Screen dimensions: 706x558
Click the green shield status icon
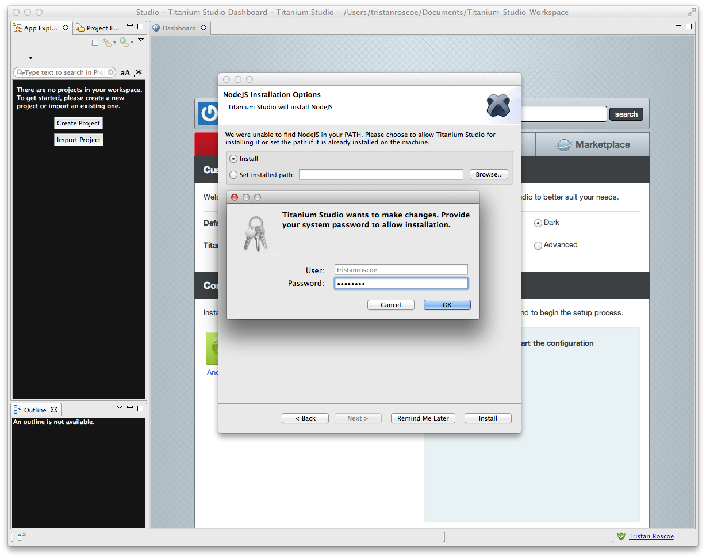tap(621, 536)
